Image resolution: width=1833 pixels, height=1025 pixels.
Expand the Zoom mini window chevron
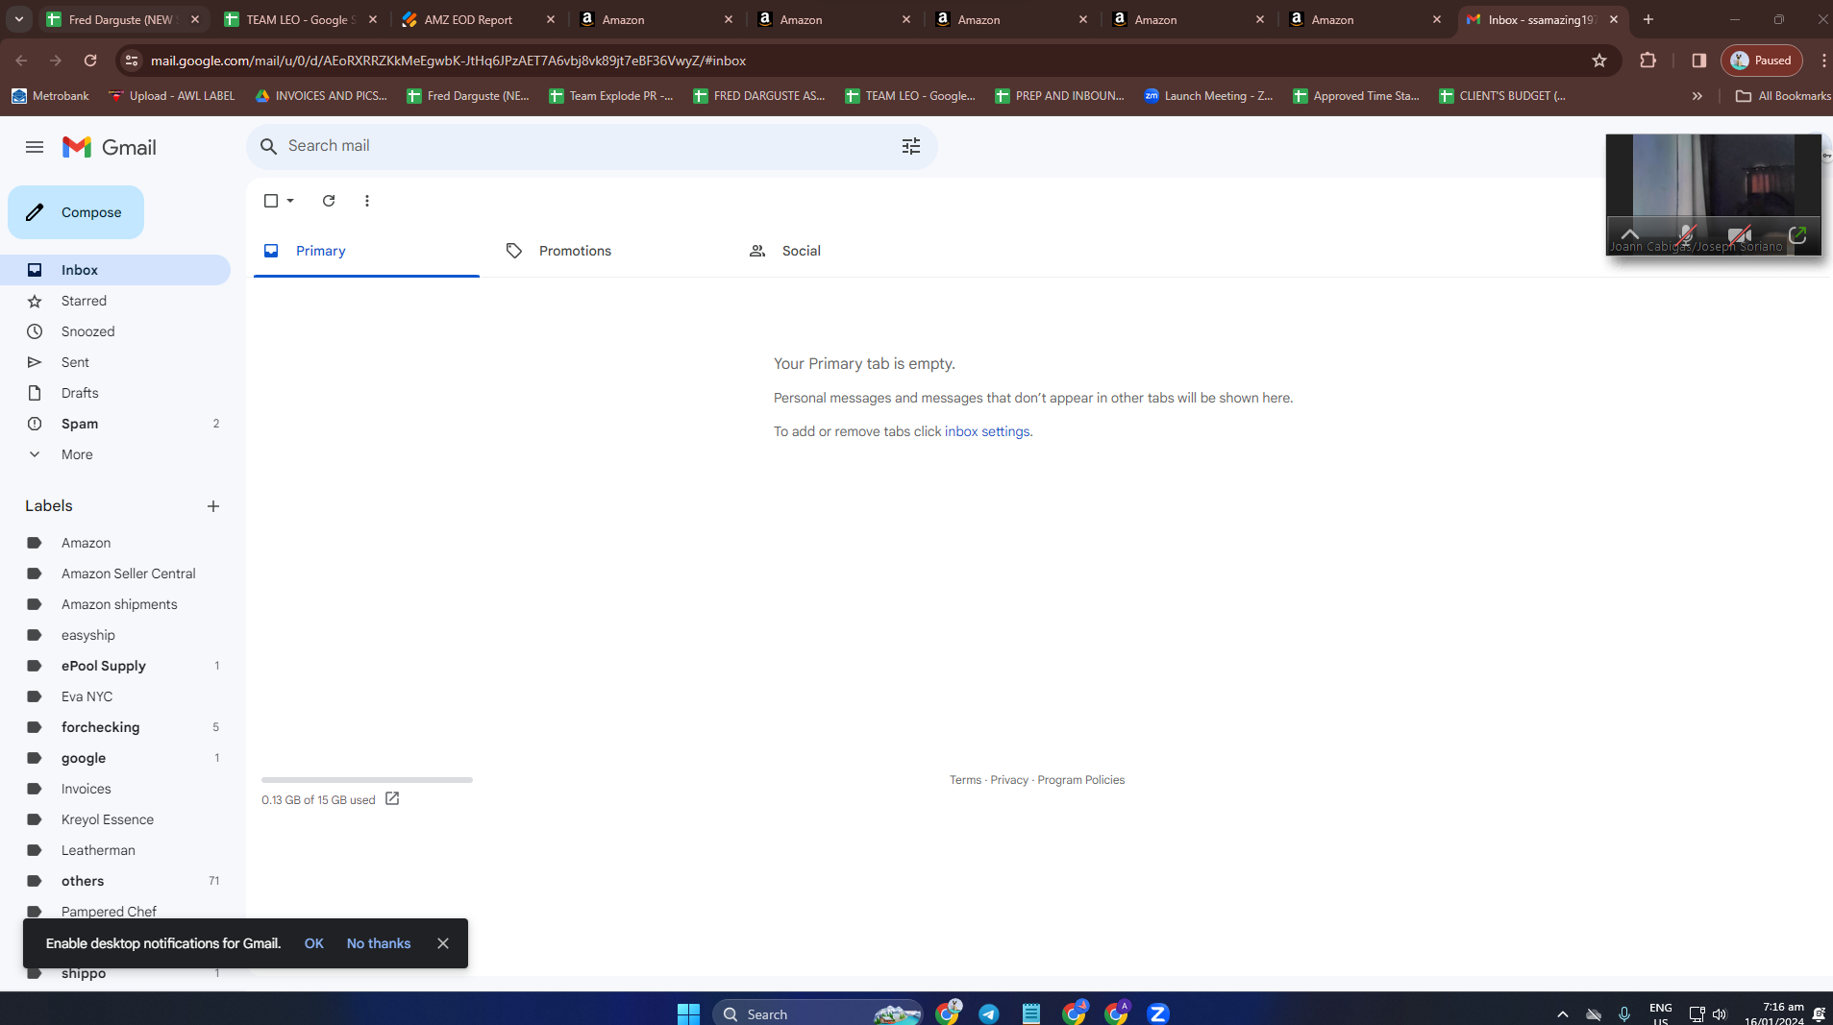(1630, 233)
